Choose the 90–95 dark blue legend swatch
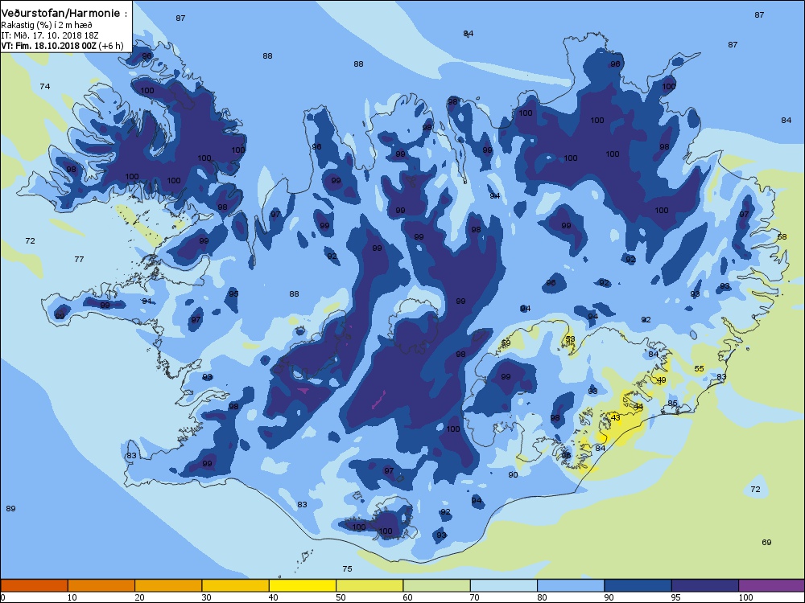 [x=638, y=585]
